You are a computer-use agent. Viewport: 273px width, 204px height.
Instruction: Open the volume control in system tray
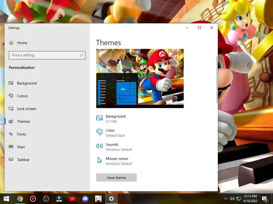pos(232,199)
